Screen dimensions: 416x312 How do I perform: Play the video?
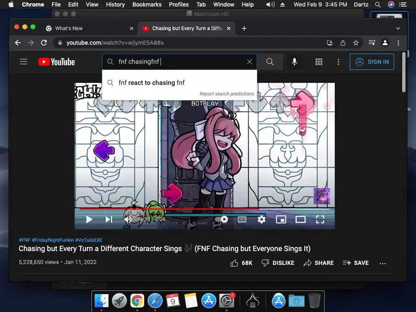(x=89, y=219)
